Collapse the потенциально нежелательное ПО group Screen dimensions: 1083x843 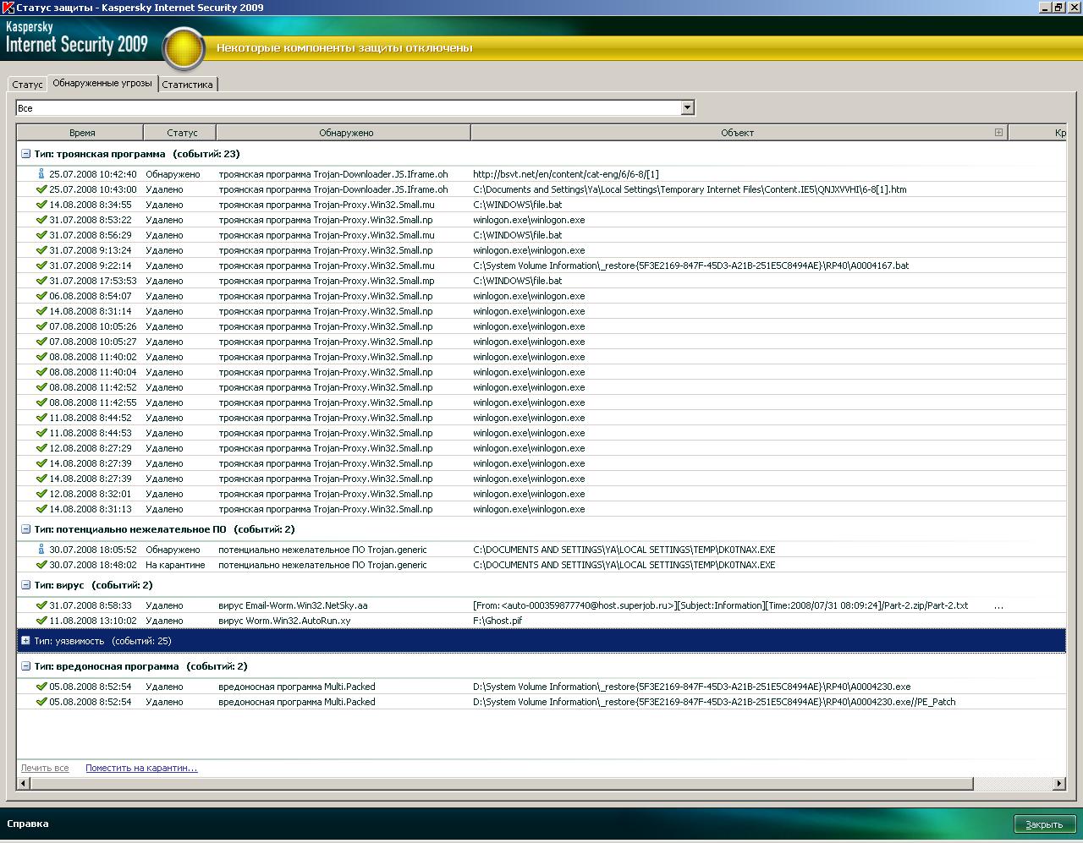(x=26, y=529)
